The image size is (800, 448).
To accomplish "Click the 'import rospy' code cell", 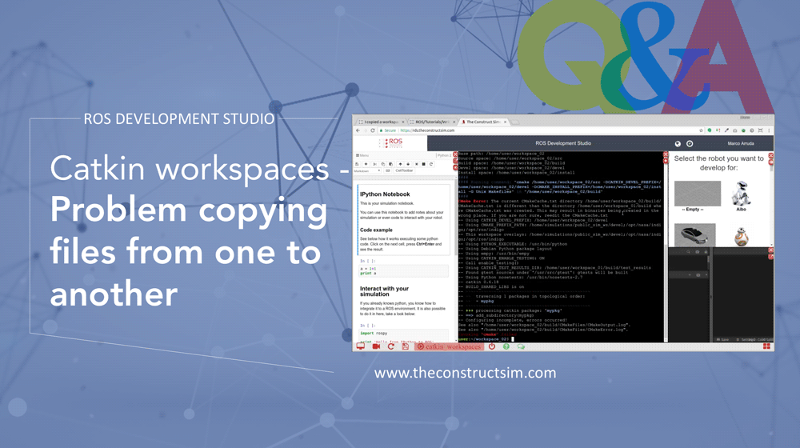I will click(x=403, y=335).
